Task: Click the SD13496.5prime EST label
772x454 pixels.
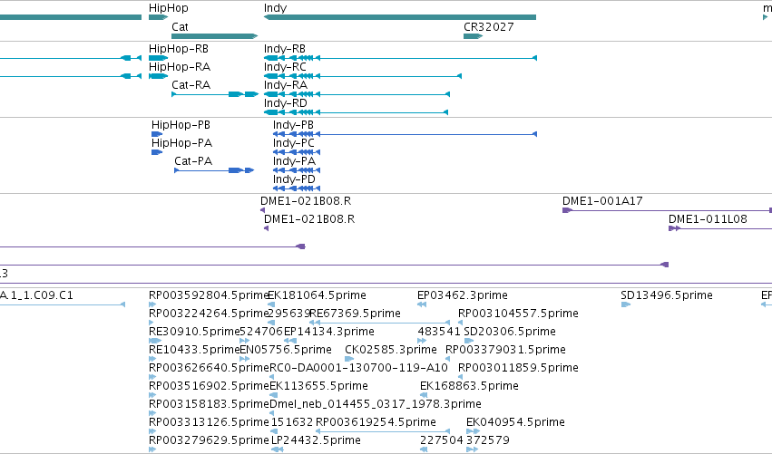Action: pyautogui.click(x=667, y=295)
